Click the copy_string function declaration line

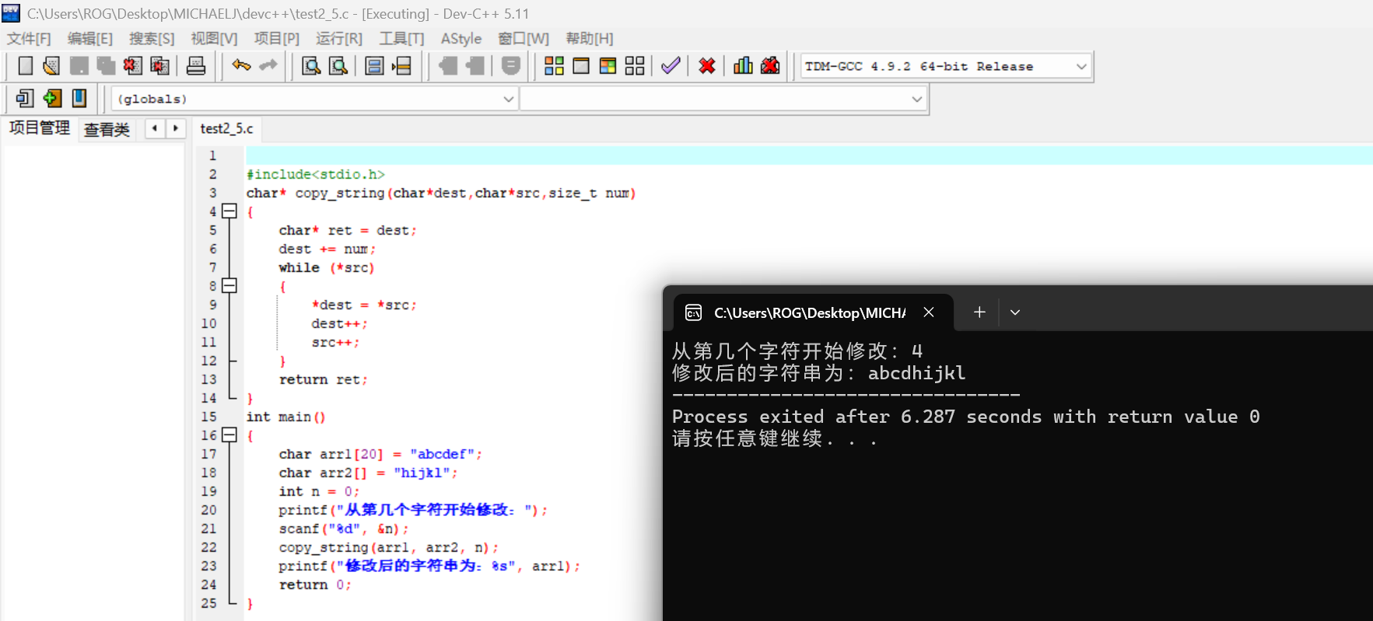(441, 193)
